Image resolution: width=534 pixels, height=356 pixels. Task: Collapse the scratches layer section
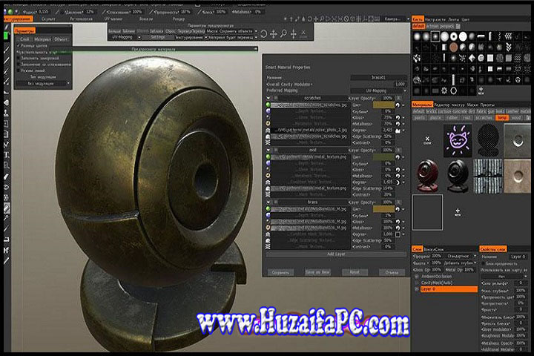click(x=268, y=98)
